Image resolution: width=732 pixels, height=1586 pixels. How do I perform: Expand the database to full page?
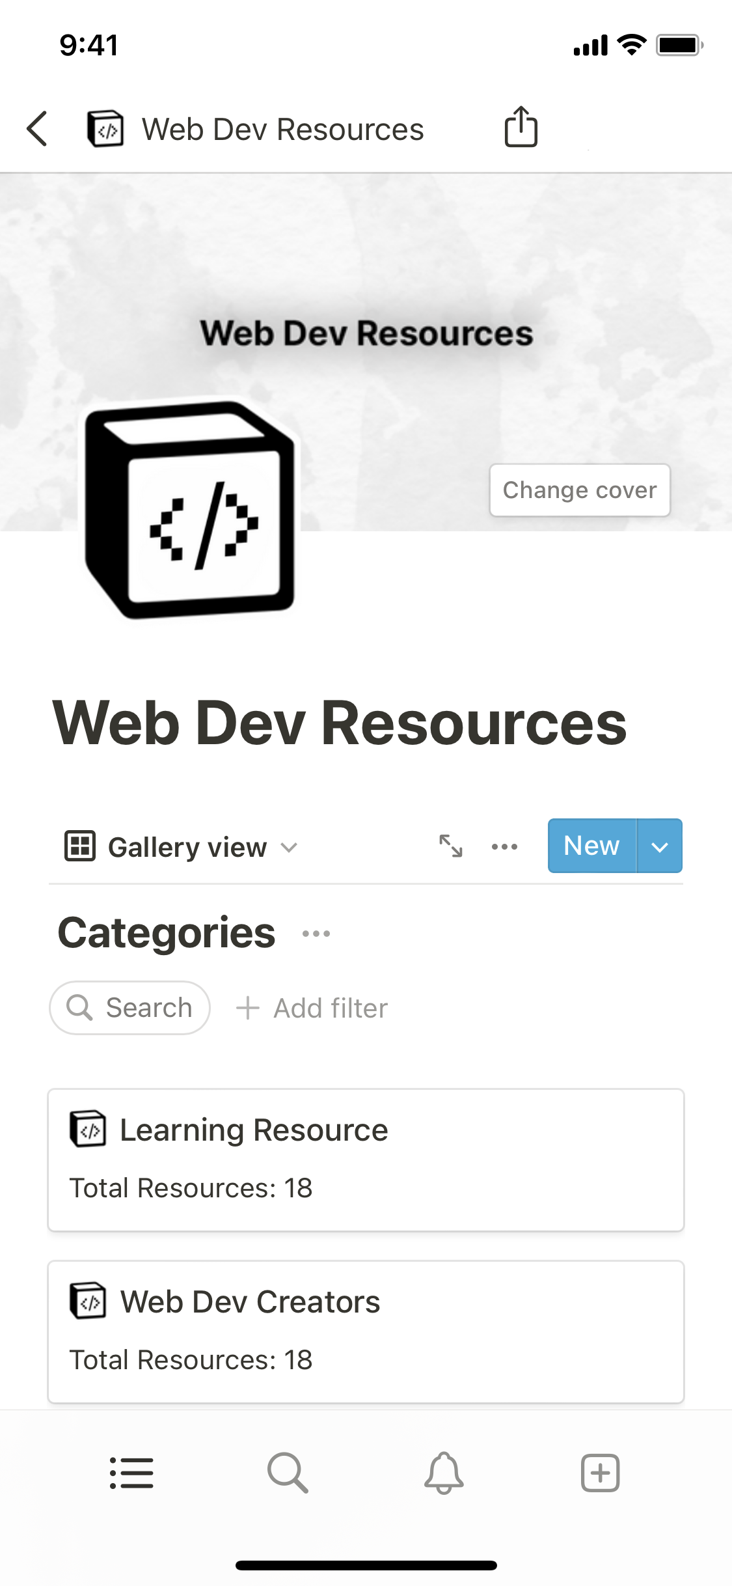click(x=450, y=846)
